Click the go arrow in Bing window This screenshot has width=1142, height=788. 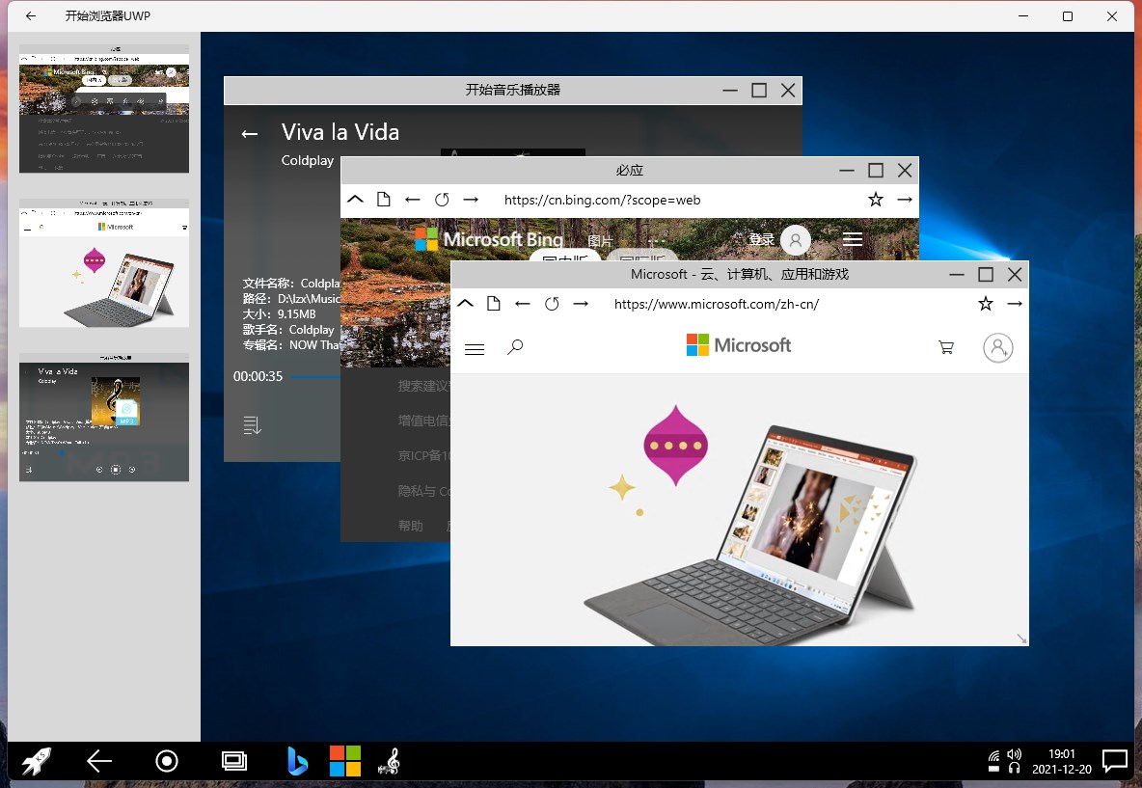tap(905, 200)
